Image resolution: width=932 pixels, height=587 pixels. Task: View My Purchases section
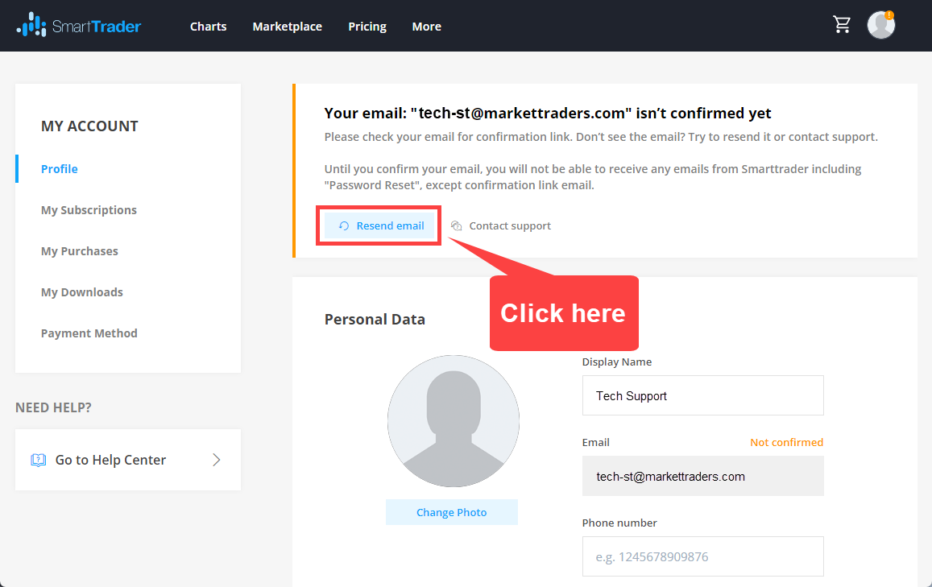pos(80,251)
